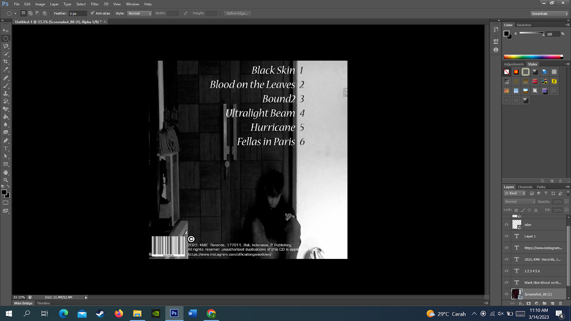
Task: Hide the isbn layer
Action: [x=506, y=225]
